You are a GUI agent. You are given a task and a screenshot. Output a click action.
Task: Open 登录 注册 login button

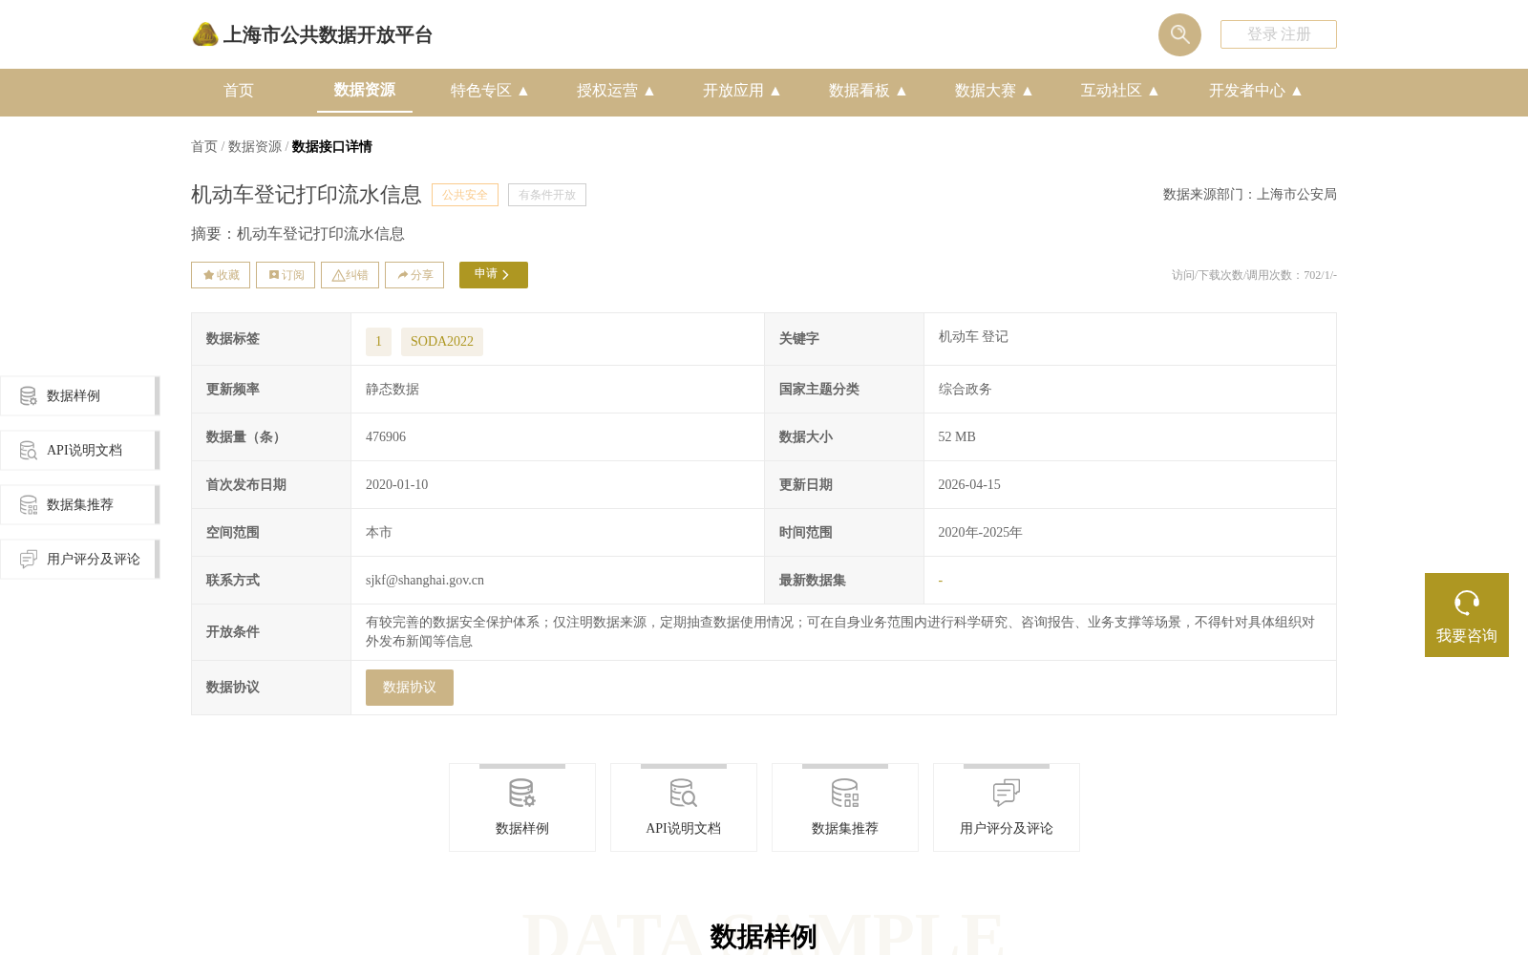click(x=1278, y=34)
